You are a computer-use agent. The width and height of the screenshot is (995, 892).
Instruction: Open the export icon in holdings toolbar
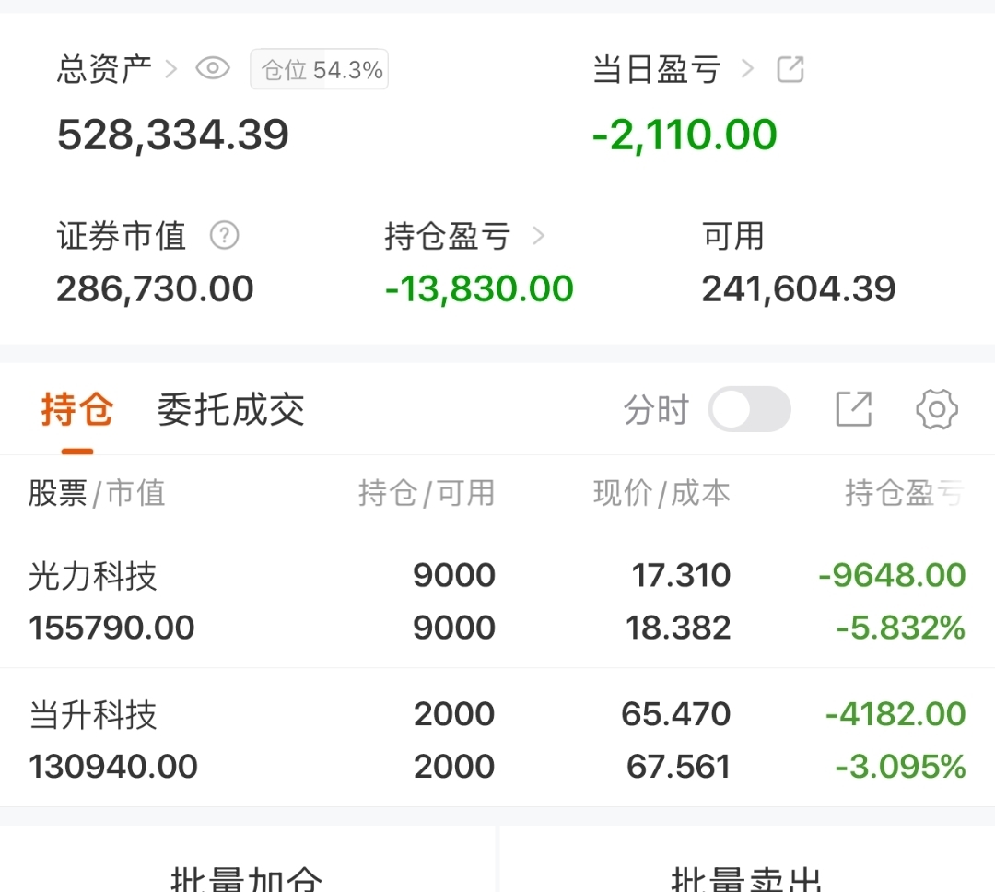(853, 409)
